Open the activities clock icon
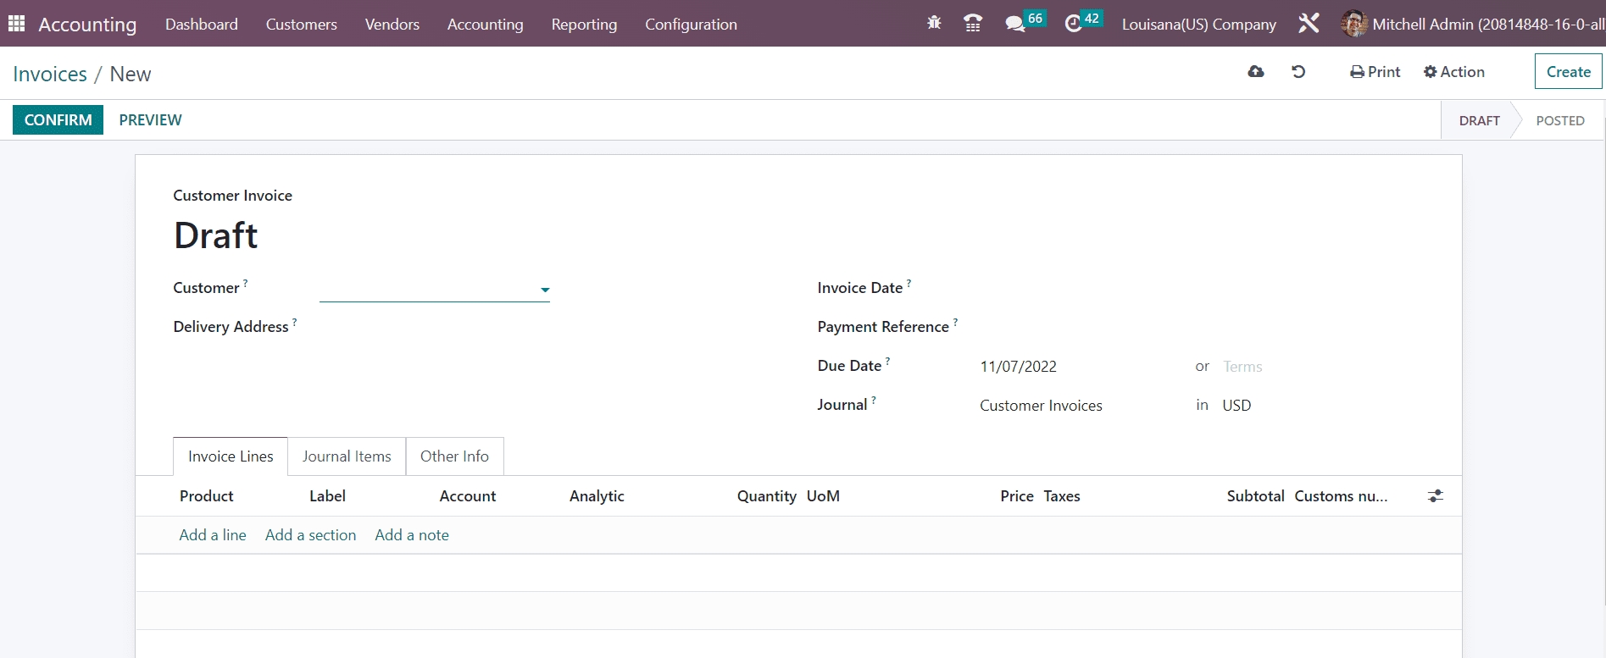 point(1073,24)
